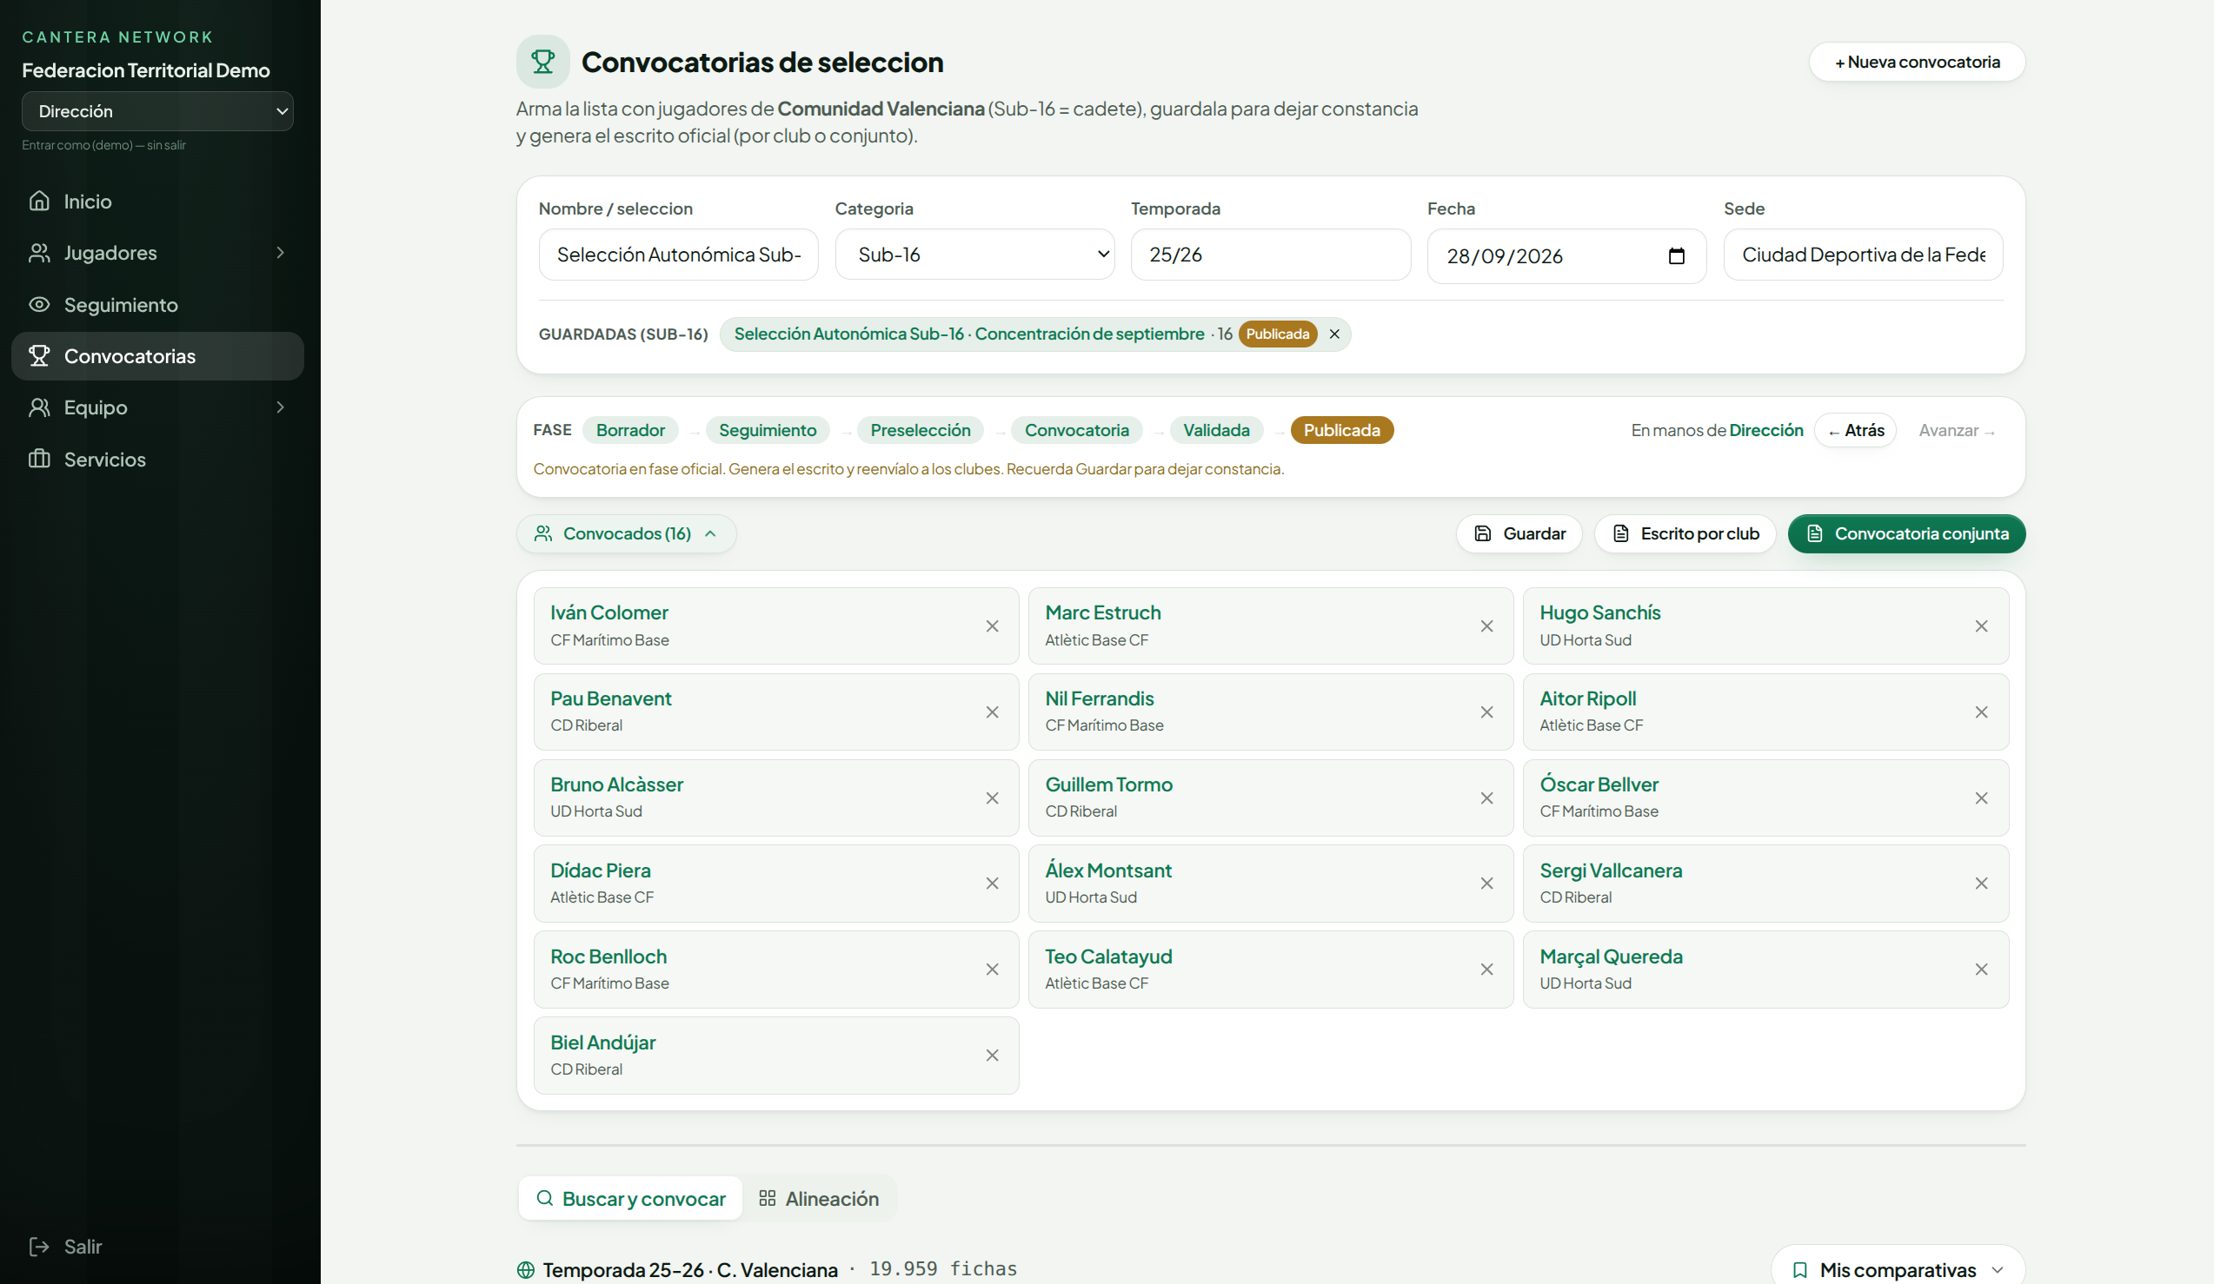This screenshot has height=1284, width=2214.
Task: Generate the Convocatoria conjunta document
Action: coord(1906,534)
